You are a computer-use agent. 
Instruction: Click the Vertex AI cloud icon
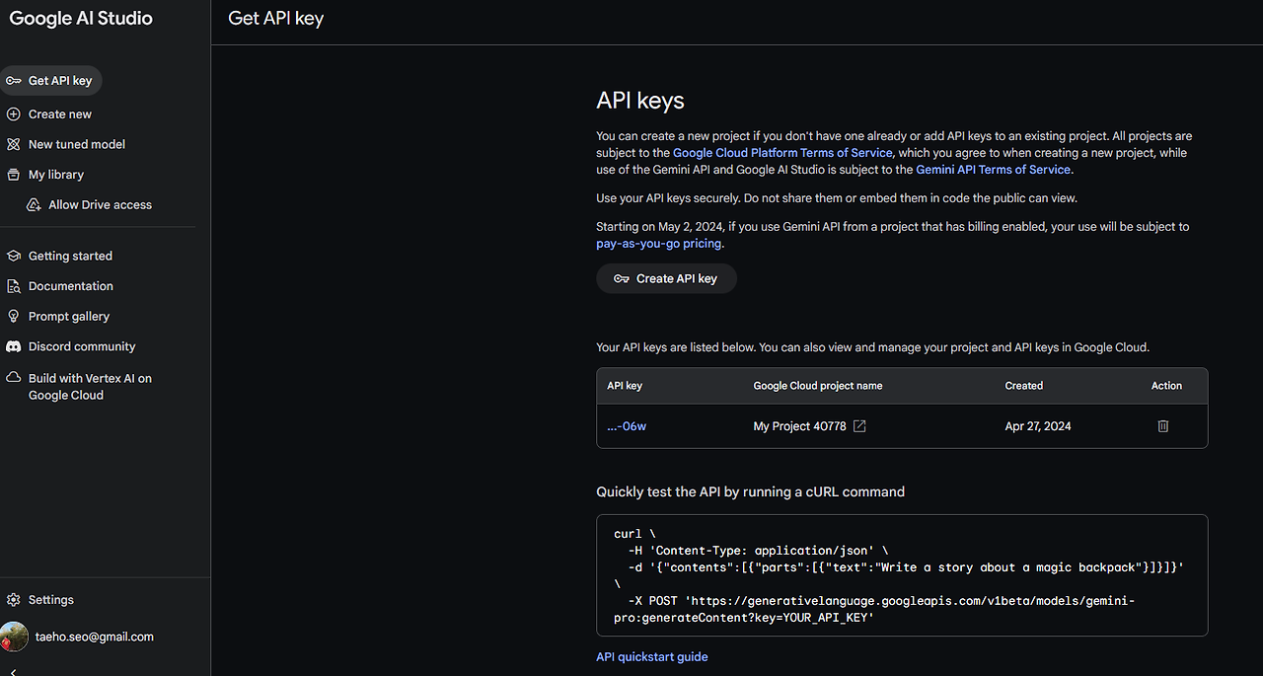pos(14,378)
